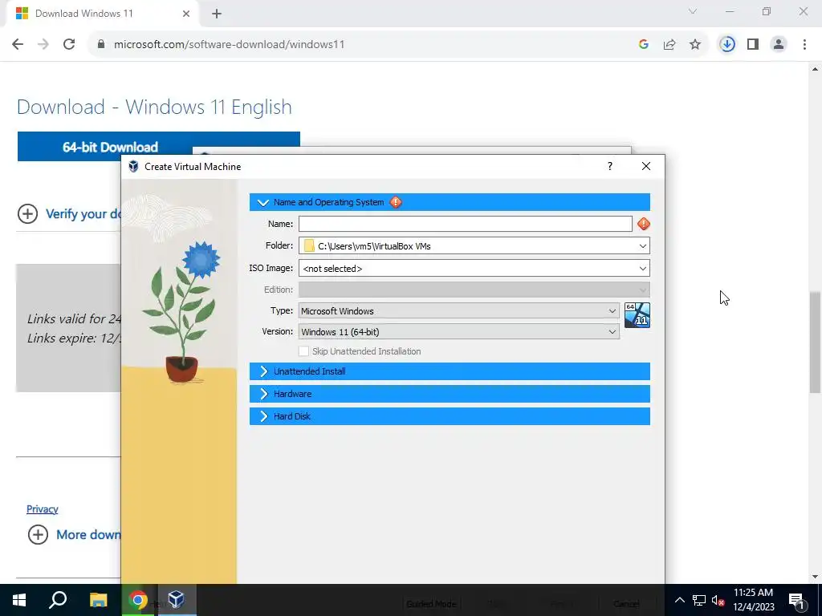Share this page via the share icon

coord(669,45)
